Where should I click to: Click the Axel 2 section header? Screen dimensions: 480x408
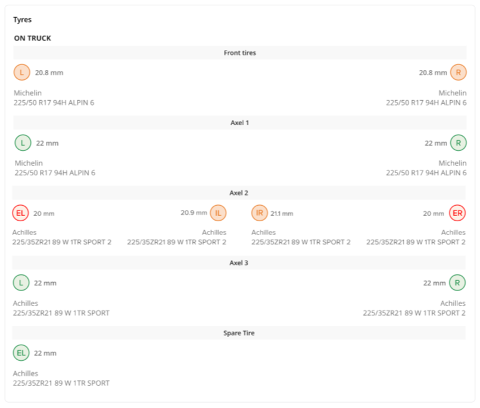239,193
